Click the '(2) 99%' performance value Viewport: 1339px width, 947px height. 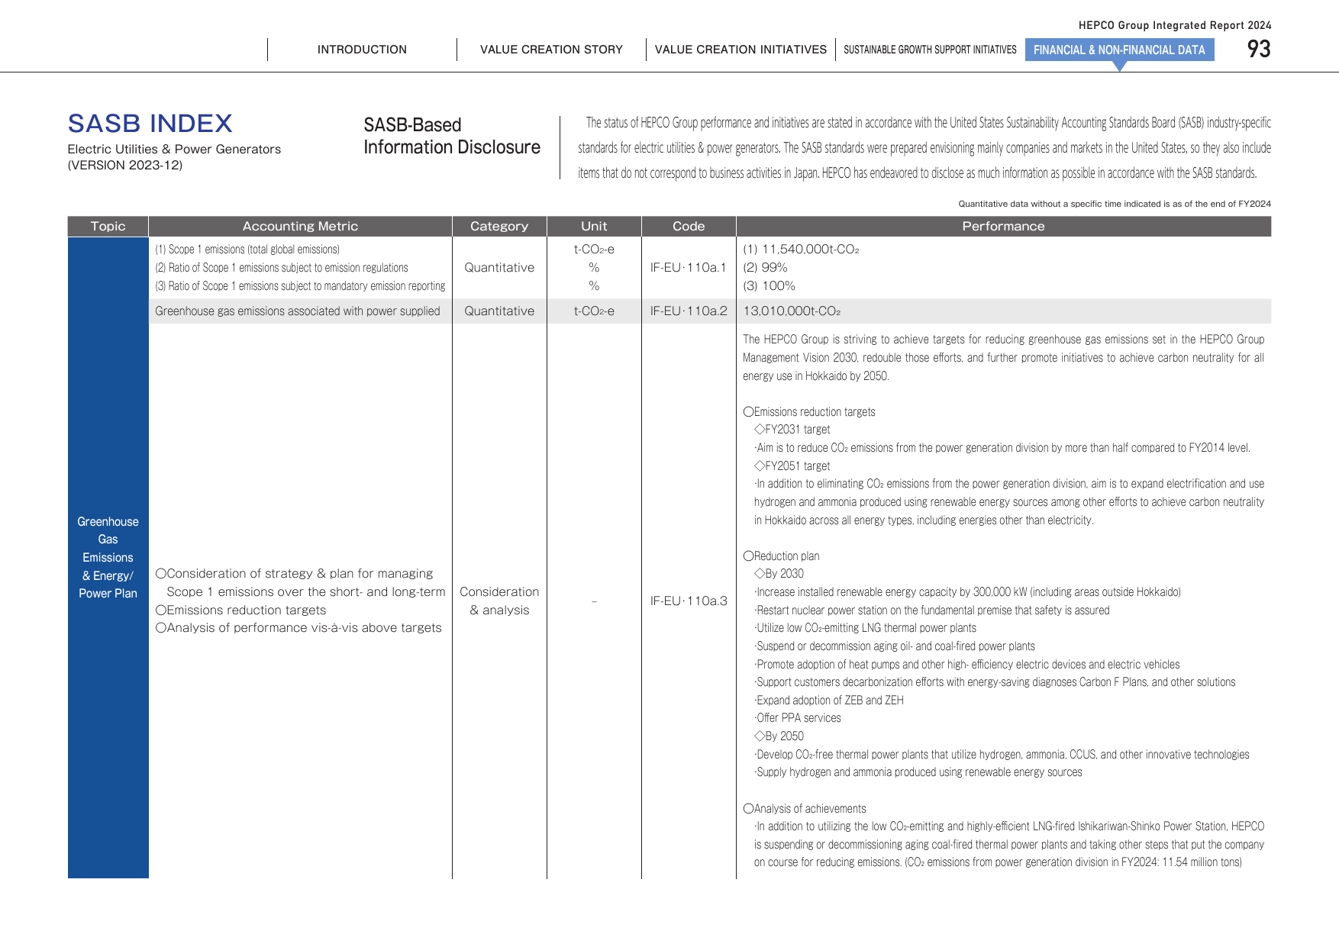(765, 268)
